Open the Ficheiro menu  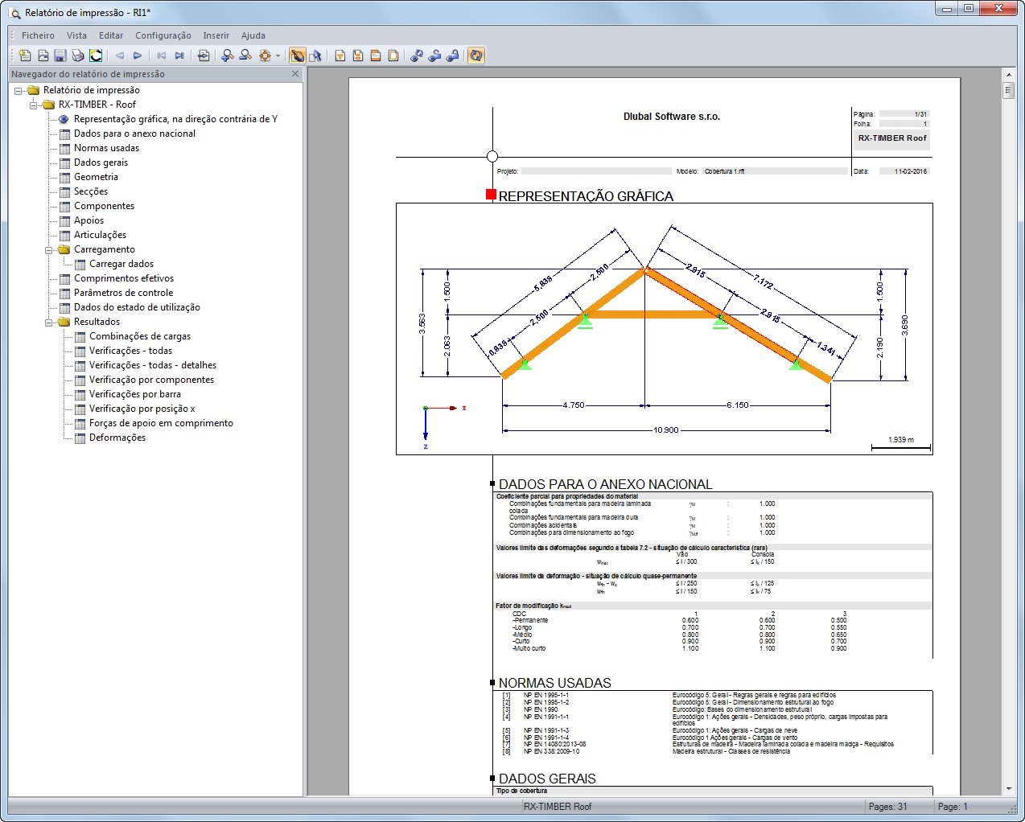pos(38,35)
